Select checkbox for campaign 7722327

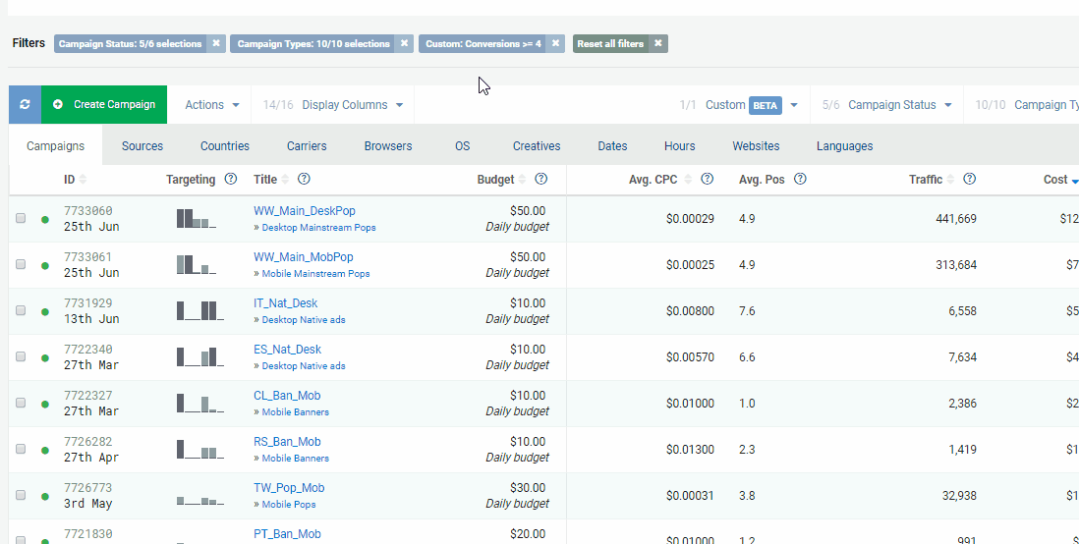pos(21,403)
